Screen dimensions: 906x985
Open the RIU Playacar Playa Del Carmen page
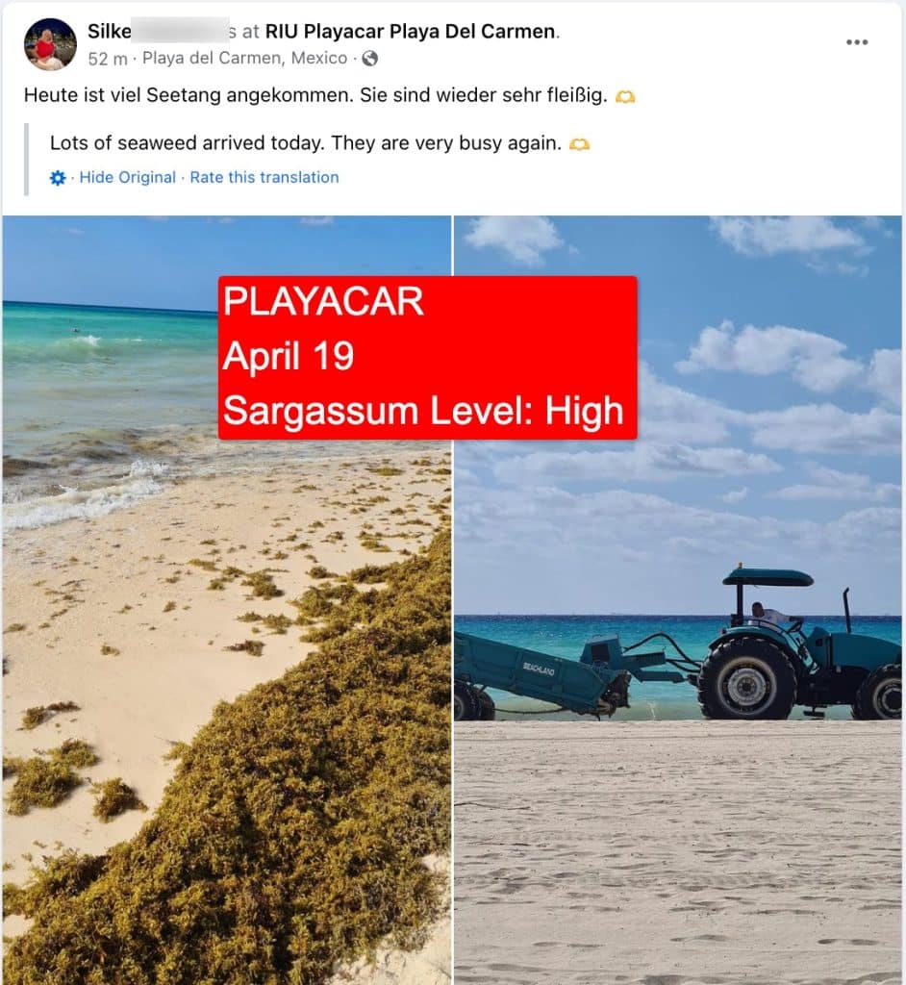pyautogui.click(x=411, y=32)
